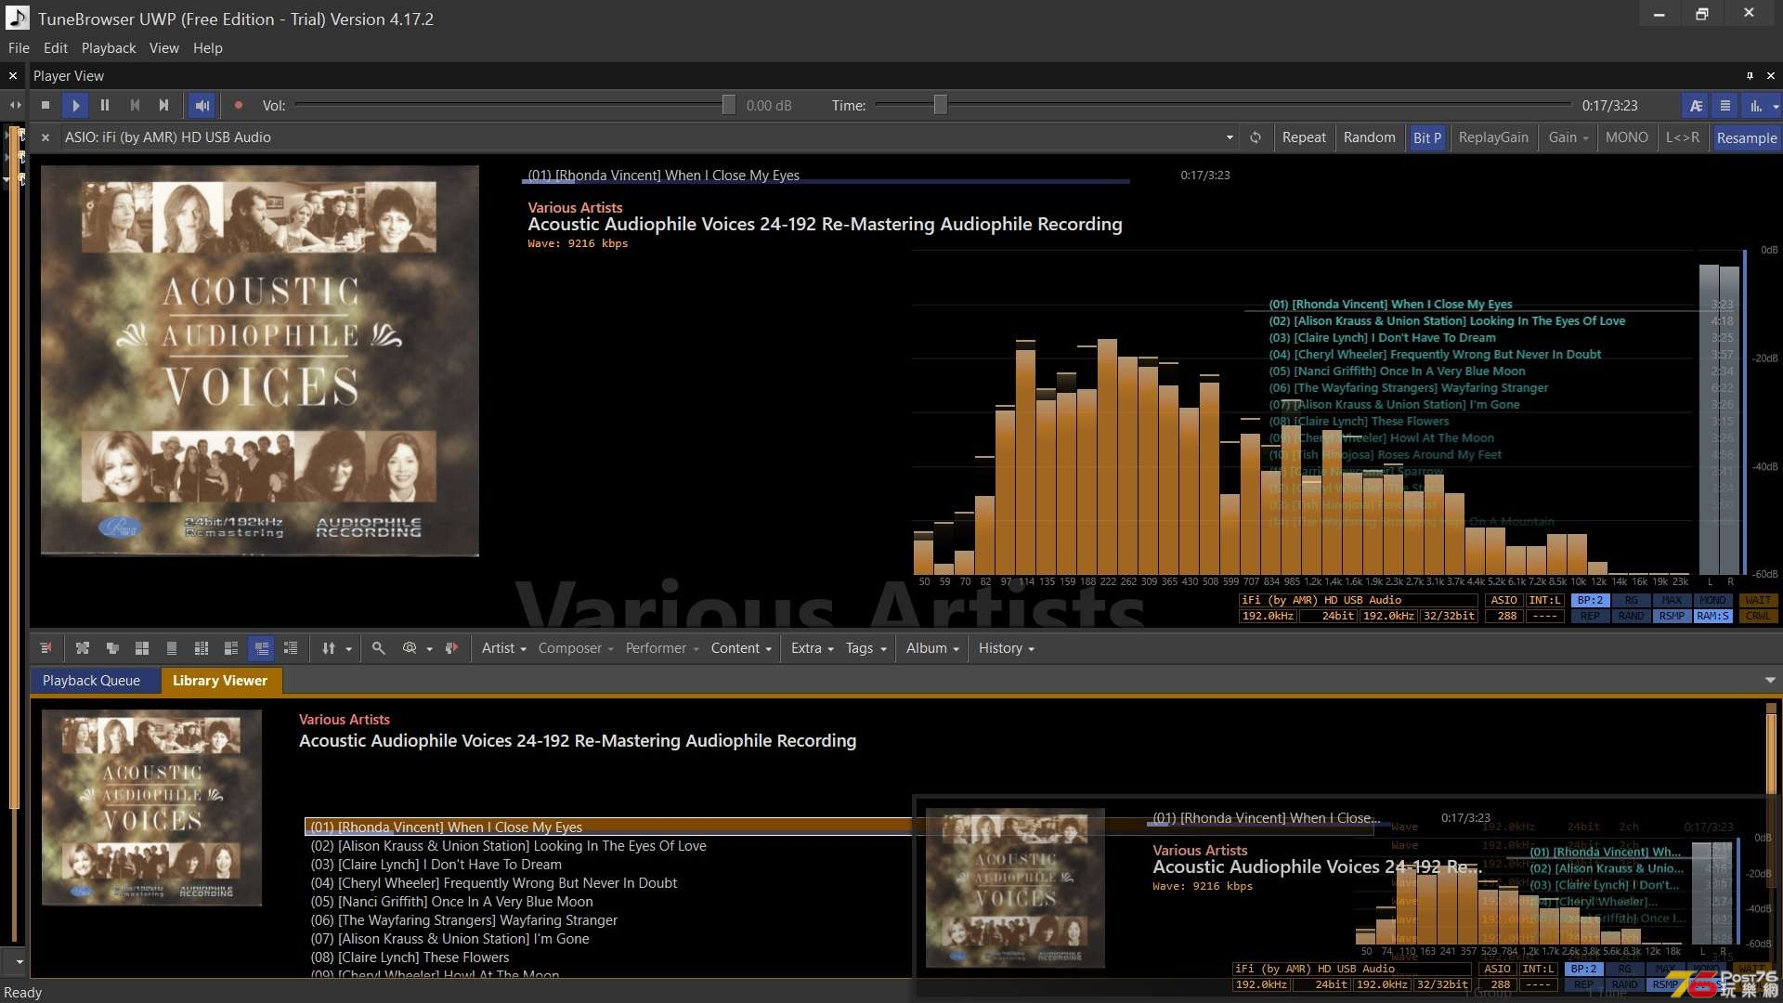Select track (04) Frequently Wrong But Never In Doubt
Screen dimensions: 1783x1003
(493, 883)
